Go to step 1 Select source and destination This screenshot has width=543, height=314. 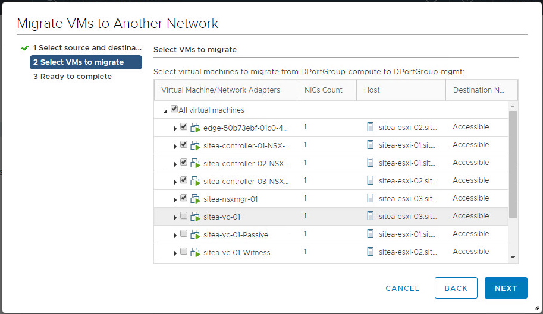[87, 47]
